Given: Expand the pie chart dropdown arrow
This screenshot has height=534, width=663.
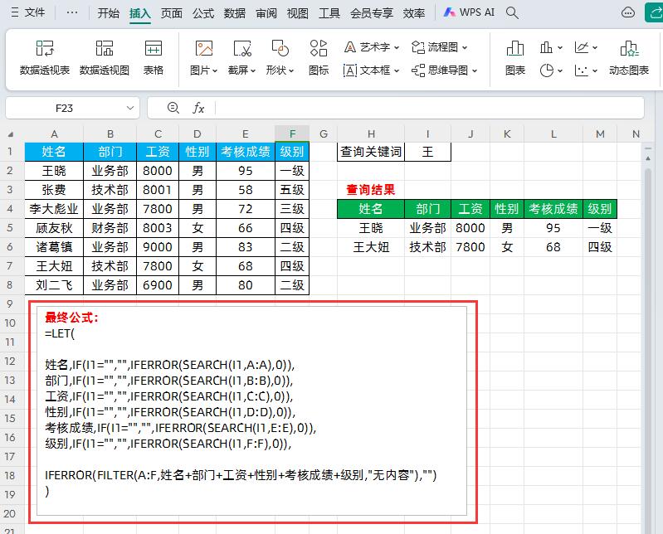Looking at the screenshot, I should tap(560, 70).
